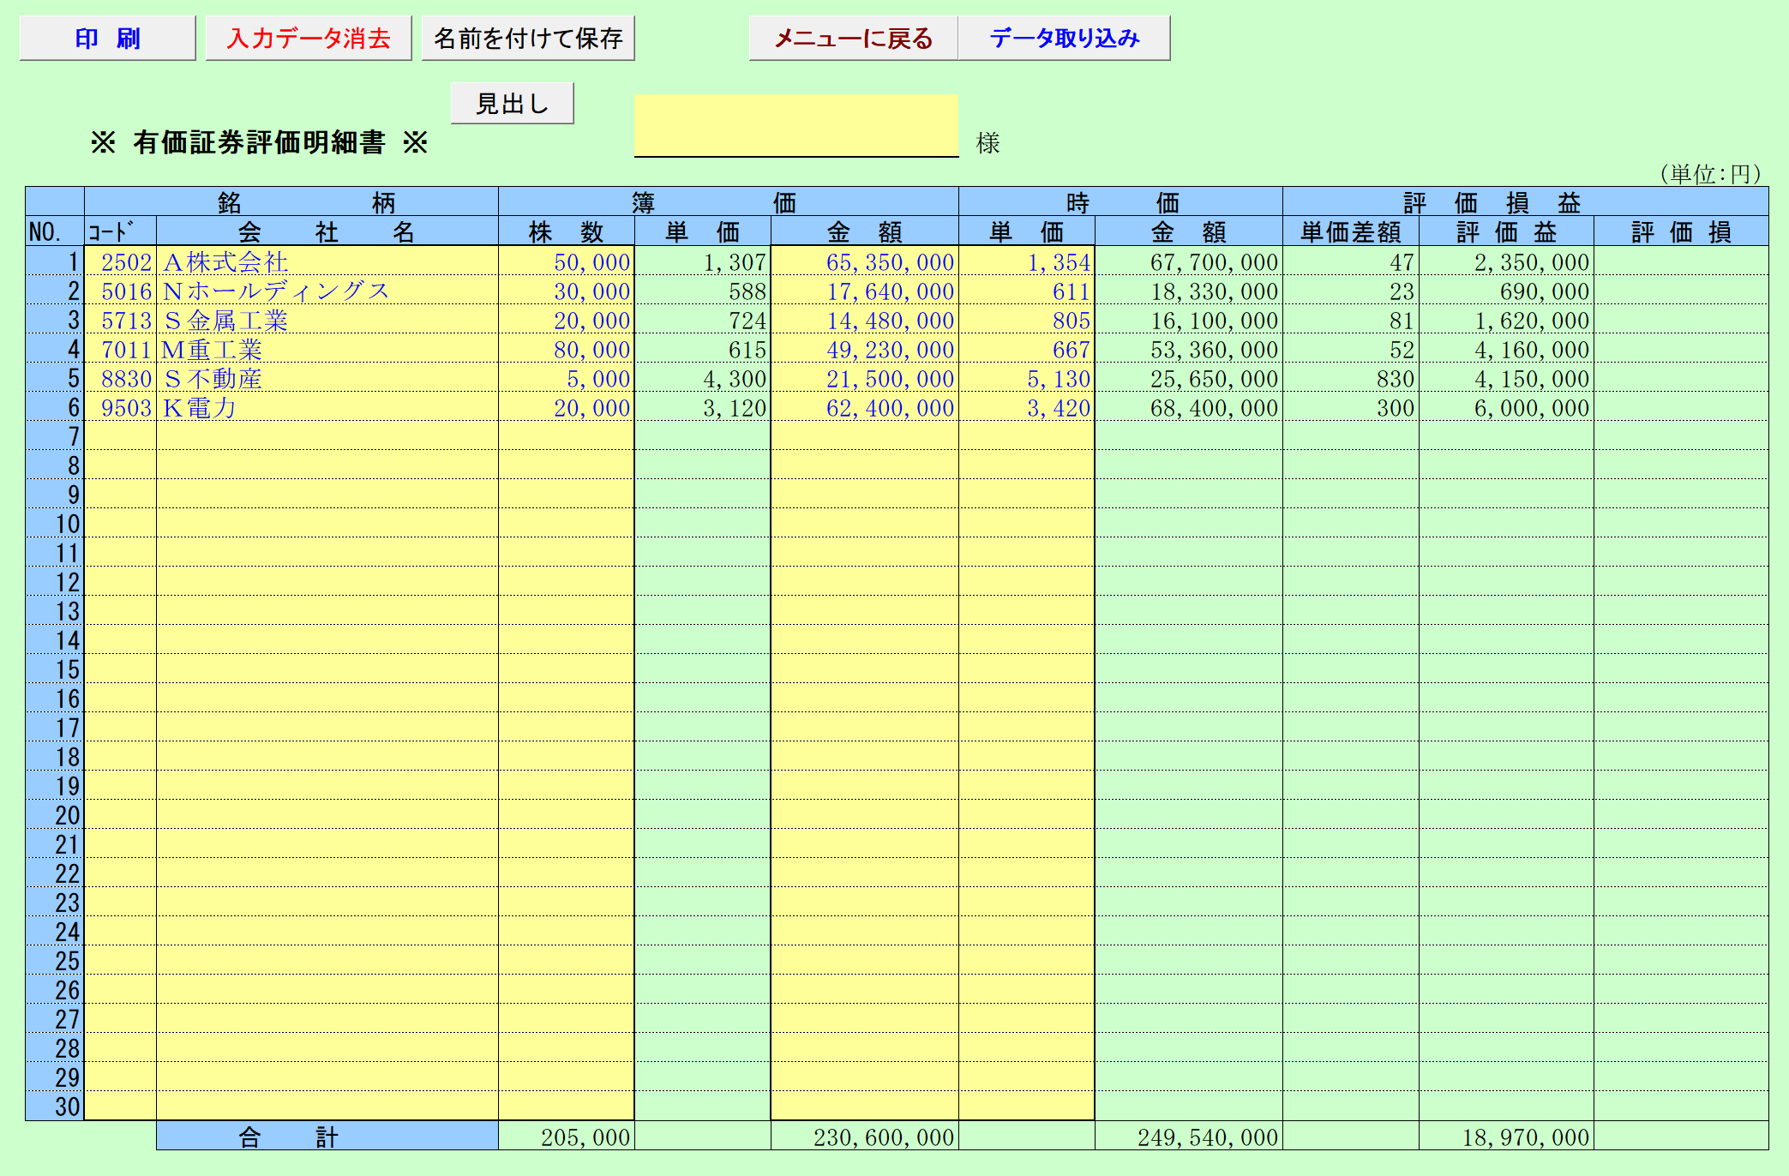Select total book amount 230,600,000
The width and height of the screenshot is (1789, 1176).
[x=864, y=1136]
